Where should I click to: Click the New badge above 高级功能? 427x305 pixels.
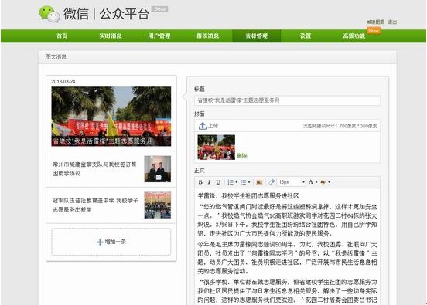click(374, 31)
